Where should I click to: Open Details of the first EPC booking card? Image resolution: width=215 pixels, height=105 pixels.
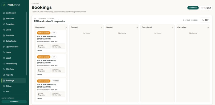pyautogui.click(x=39, y=50)
